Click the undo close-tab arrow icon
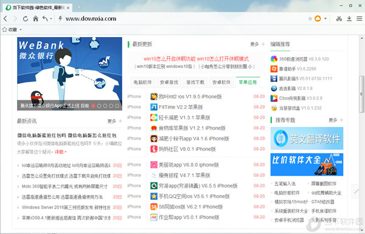 click(45, 19)
